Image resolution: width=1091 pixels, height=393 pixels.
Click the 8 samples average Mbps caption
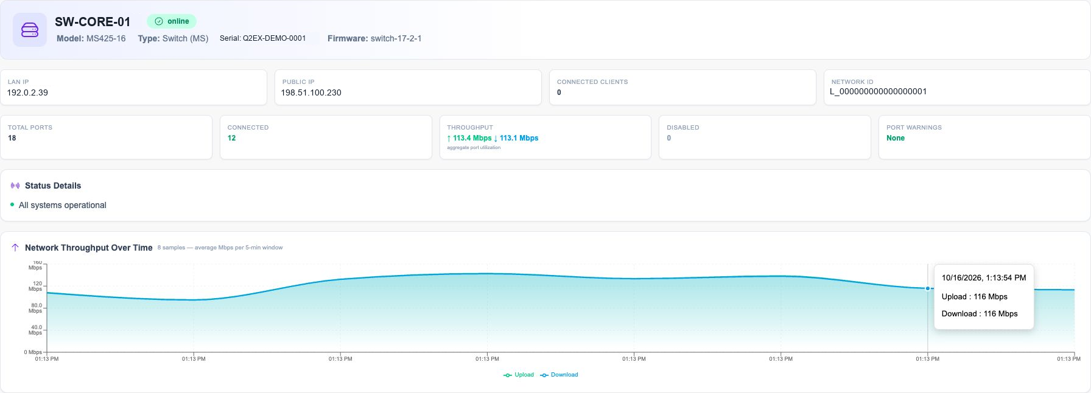(220, 248)
